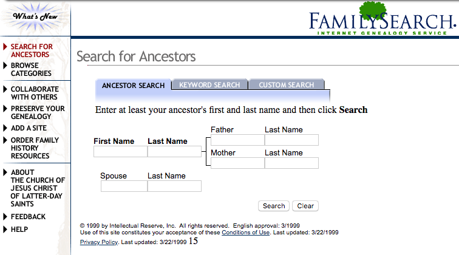Screen dimensions: 459x255
Task: Click the Mother's Last Name field
Action: coord(291,163)
